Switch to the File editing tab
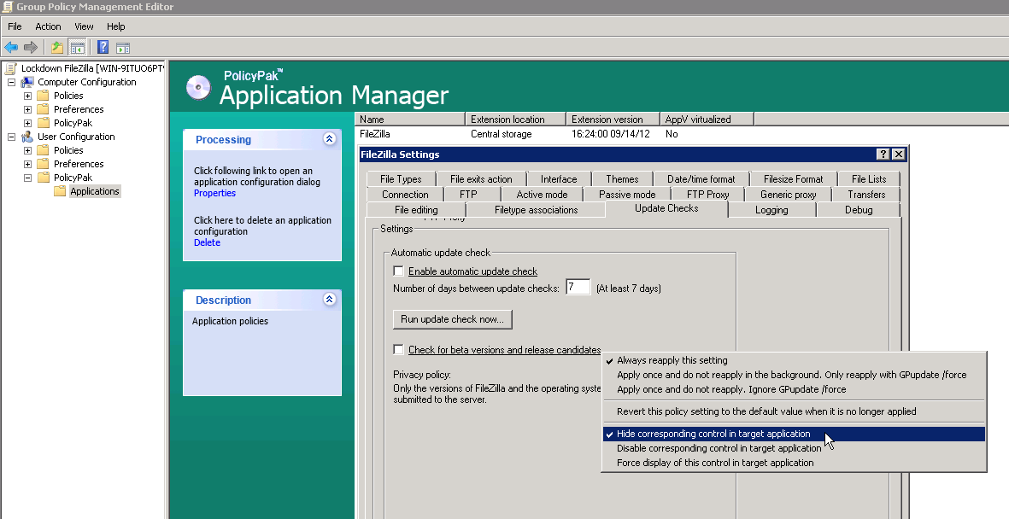Viewport: 1009px width, 519px height. tap(416, 210)
